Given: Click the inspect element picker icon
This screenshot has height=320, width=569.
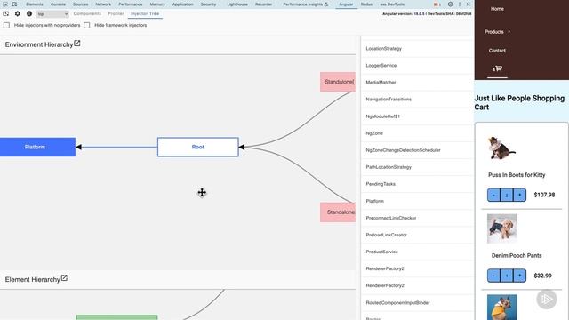Looking at the screenshot, I should [x=5, y=4].
